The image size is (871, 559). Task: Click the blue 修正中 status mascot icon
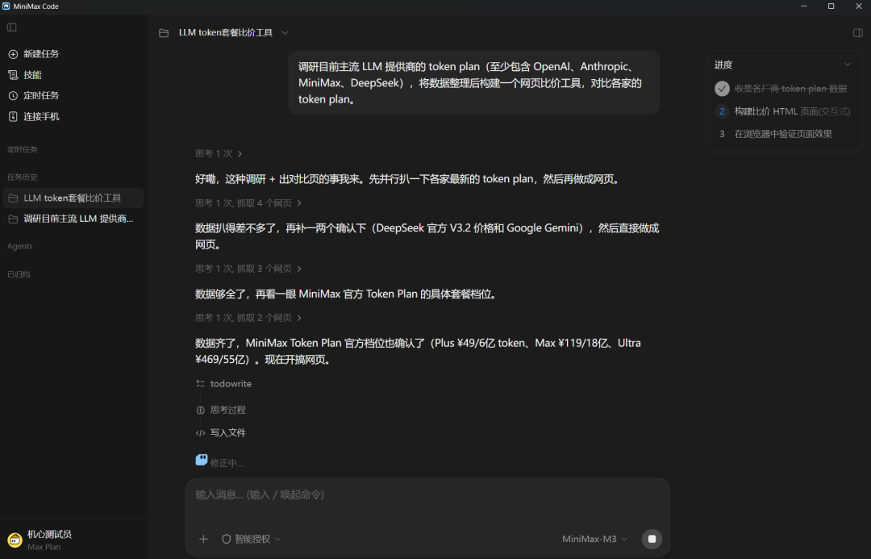(x=202, y=460)
